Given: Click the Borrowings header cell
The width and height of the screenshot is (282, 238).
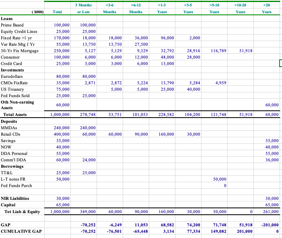Looking at the screenshot, I should point(12,167).
